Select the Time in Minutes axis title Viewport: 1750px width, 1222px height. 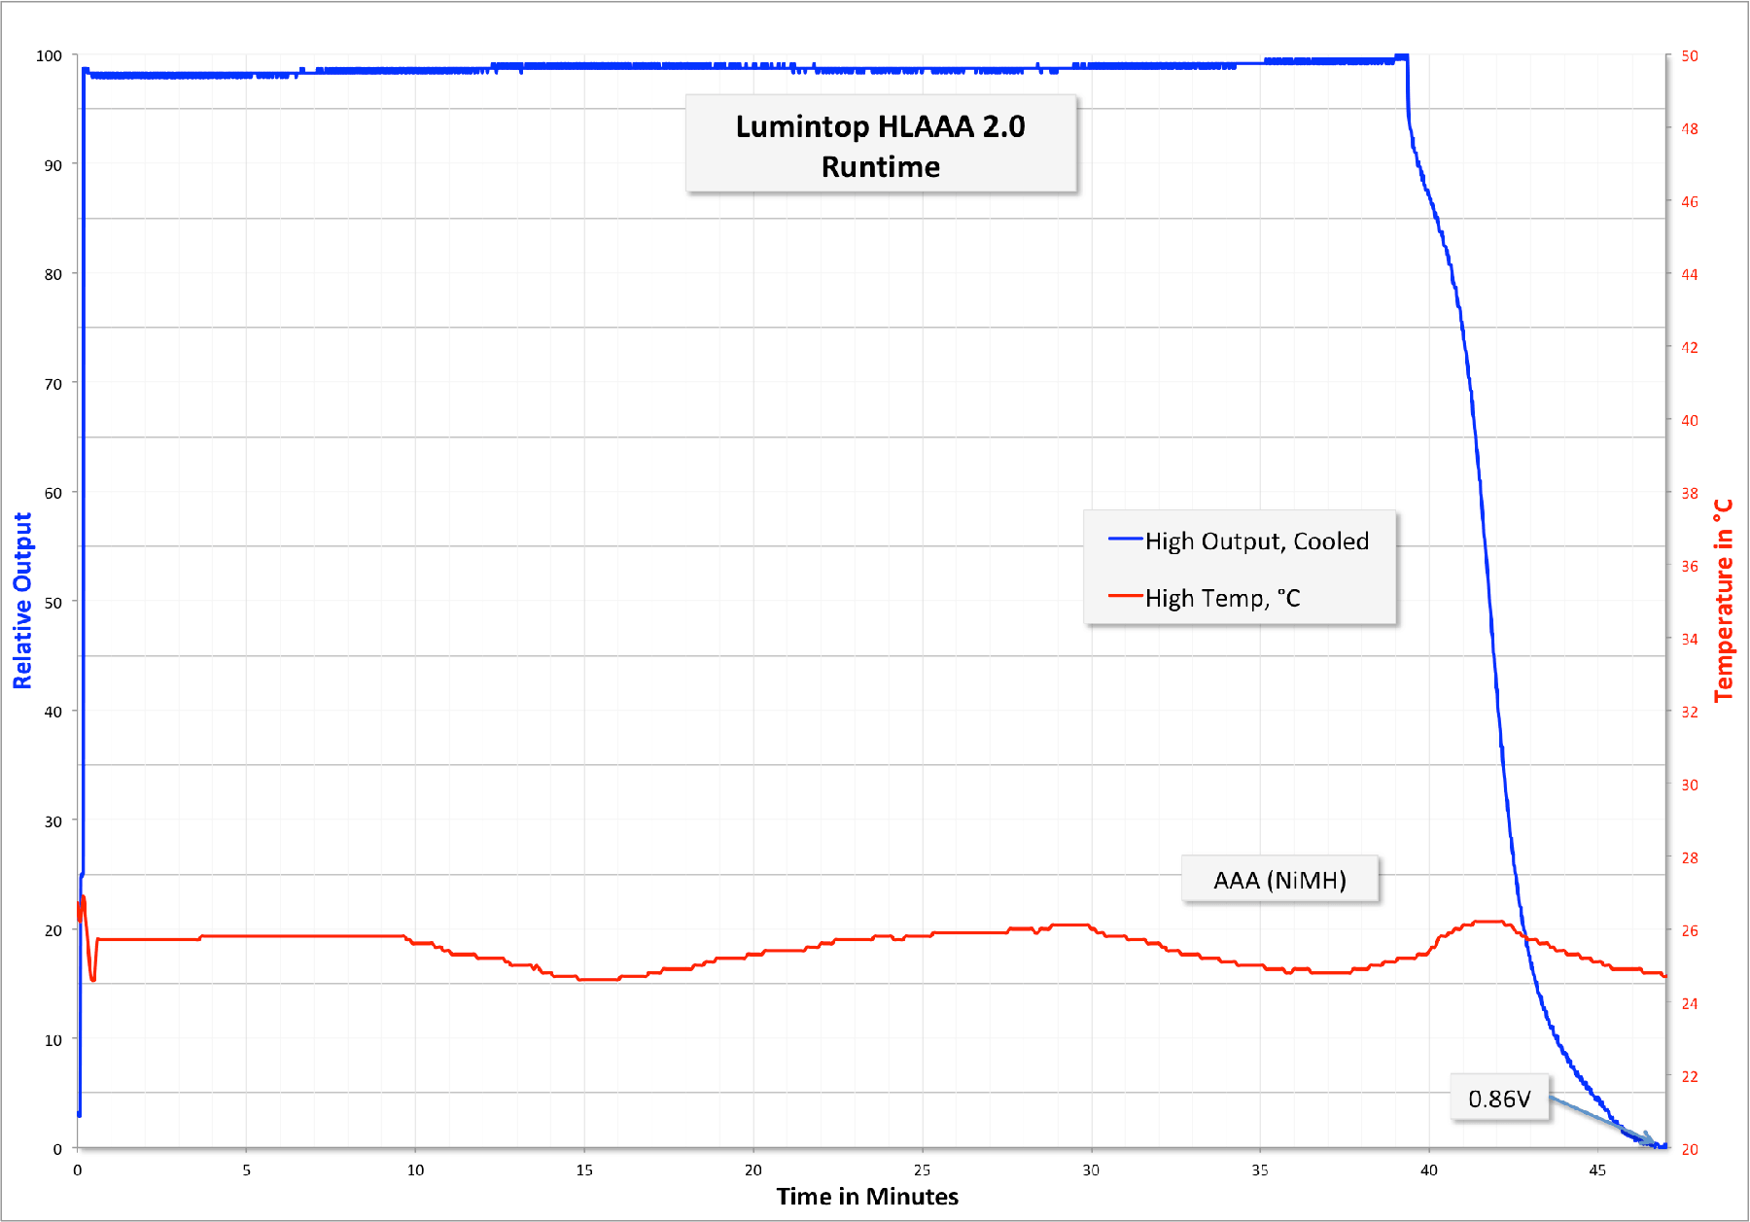point(867,1197)
